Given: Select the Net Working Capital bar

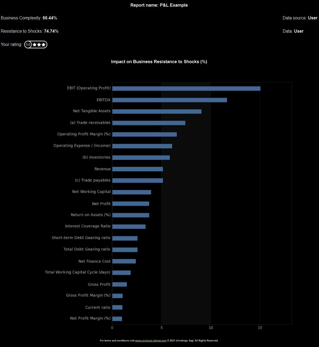Looking at the screenshot, I should [x=132, y=192].
